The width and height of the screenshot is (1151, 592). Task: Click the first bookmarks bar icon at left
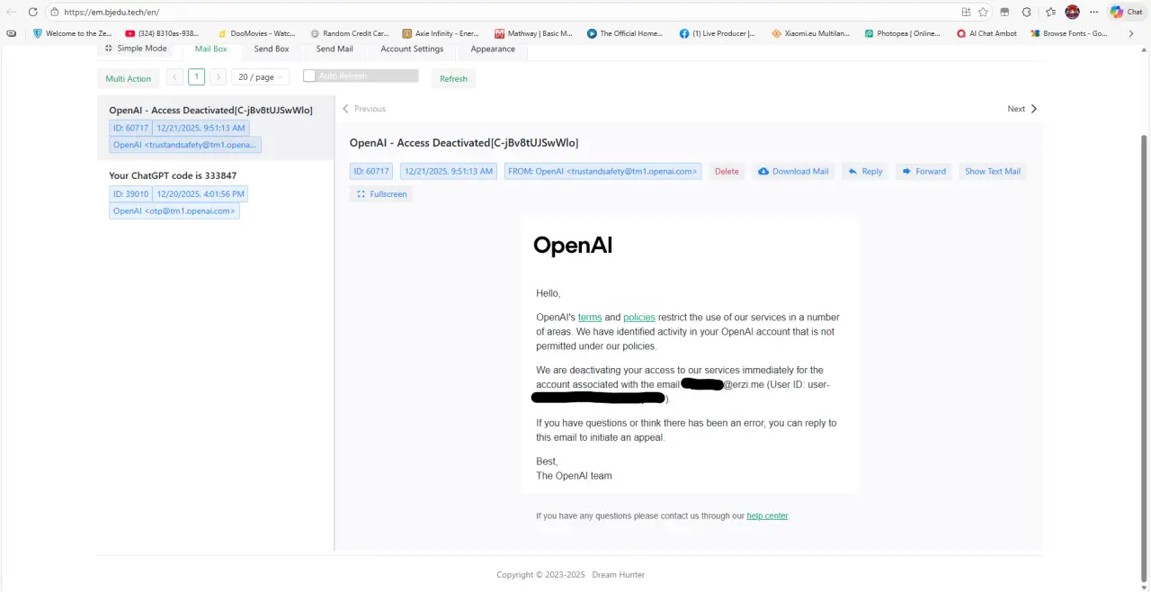click(11, 33)
